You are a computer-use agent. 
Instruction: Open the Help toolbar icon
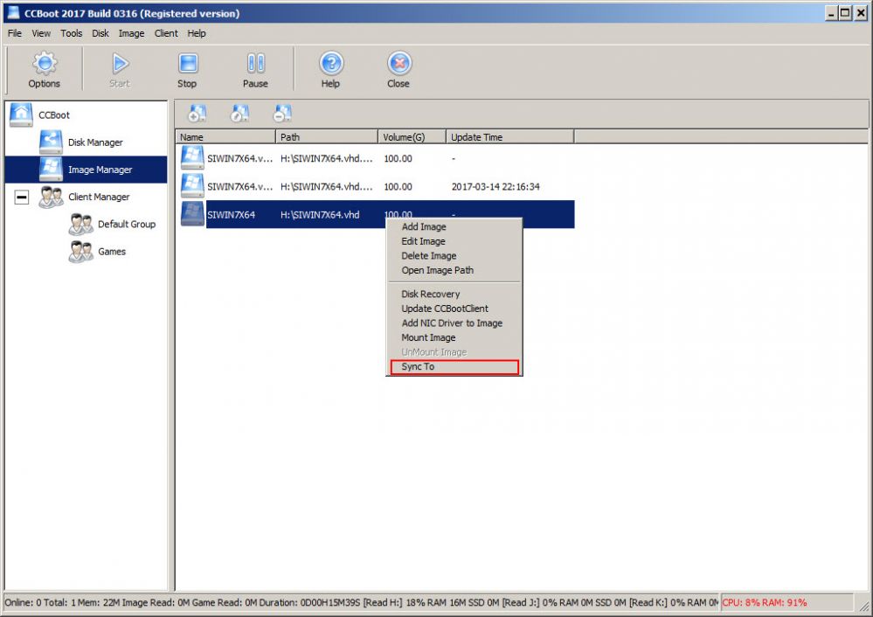point(331,63)
